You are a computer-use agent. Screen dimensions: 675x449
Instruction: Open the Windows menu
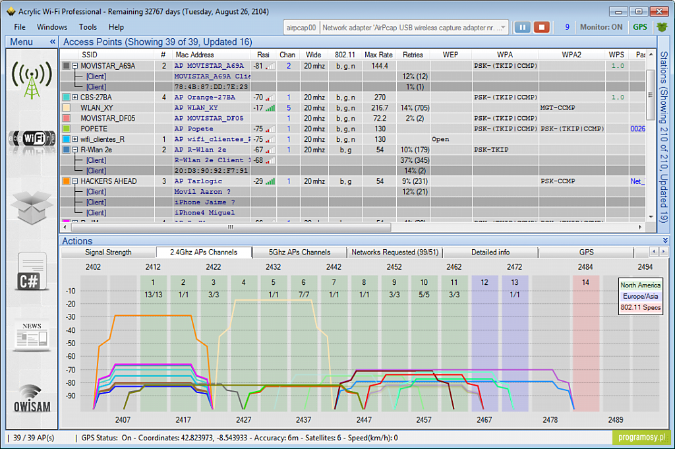[52, 27]
